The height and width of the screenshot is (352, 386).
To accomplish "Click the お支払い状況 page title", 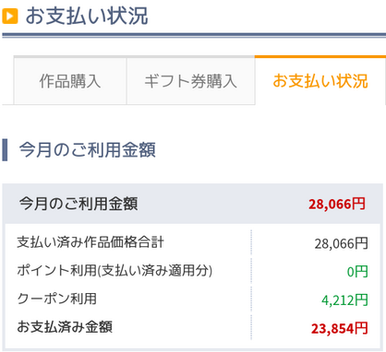I will point(87,17).
